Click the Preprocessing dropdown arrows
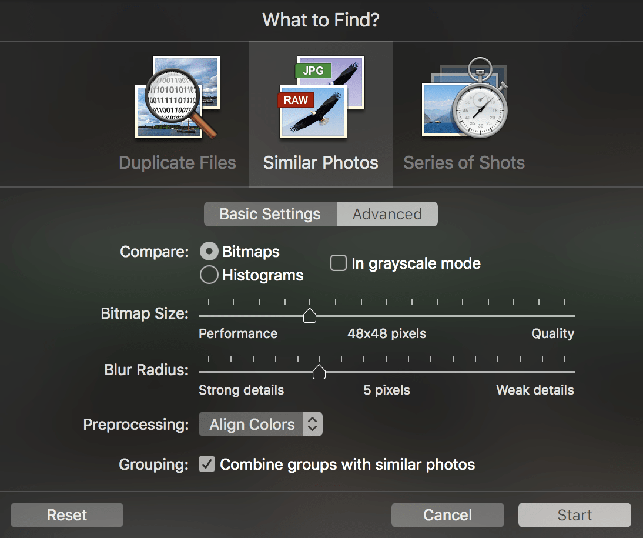Screen dimensions: 643x538 click(x=313, y=425)
